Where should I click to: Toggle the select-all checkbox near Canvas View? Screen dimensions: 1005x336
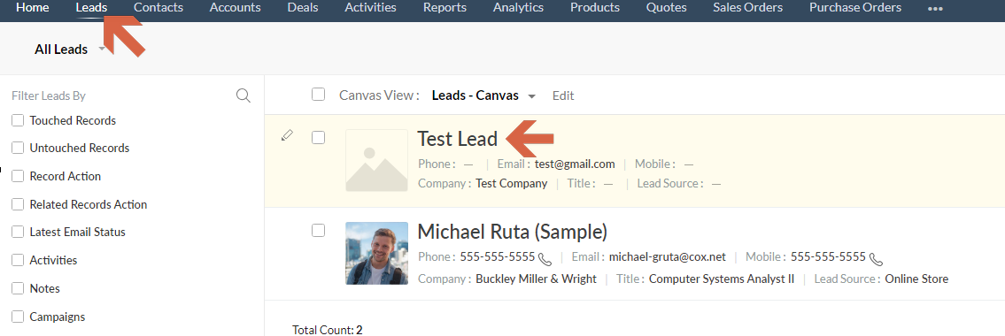click(x=319, y=95)
